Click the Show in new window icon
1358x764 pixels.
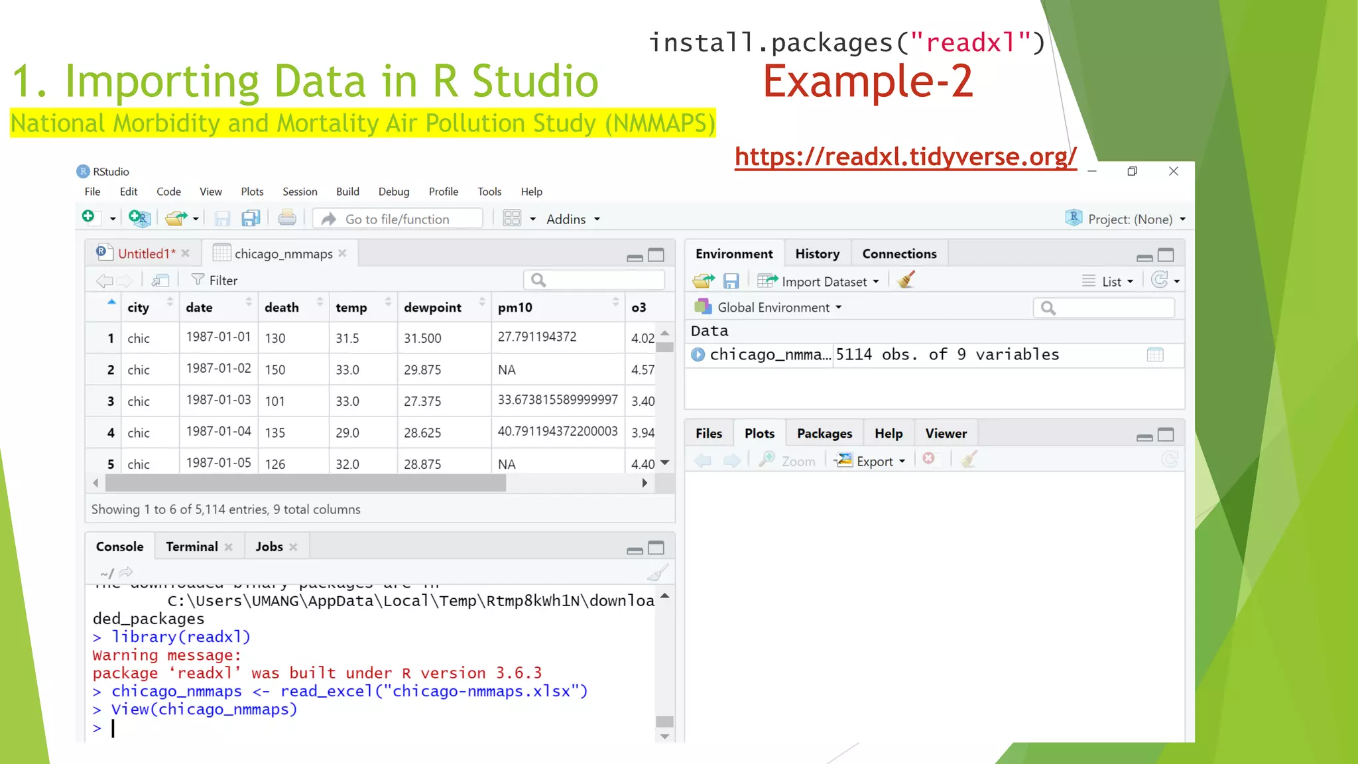tap(160, 281)
